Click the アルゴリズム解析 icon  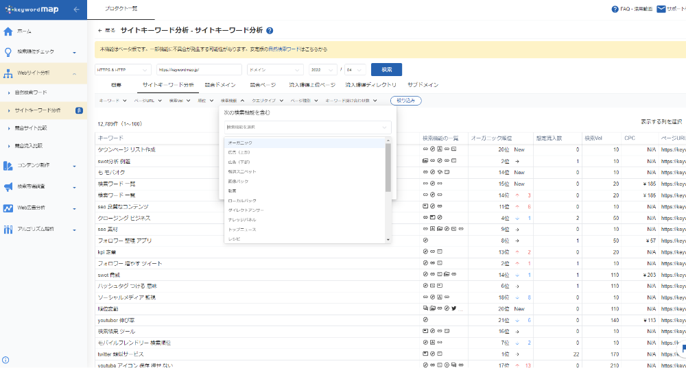coord(8,230)
